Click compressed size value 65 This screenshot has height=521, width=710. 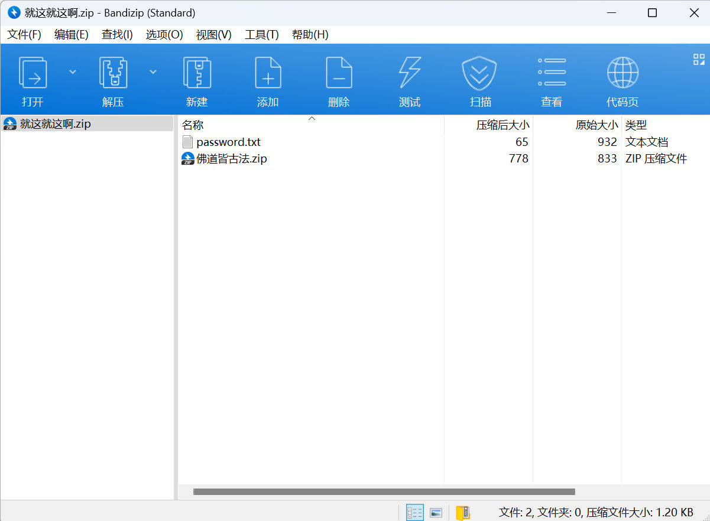(x=522, y=142)
